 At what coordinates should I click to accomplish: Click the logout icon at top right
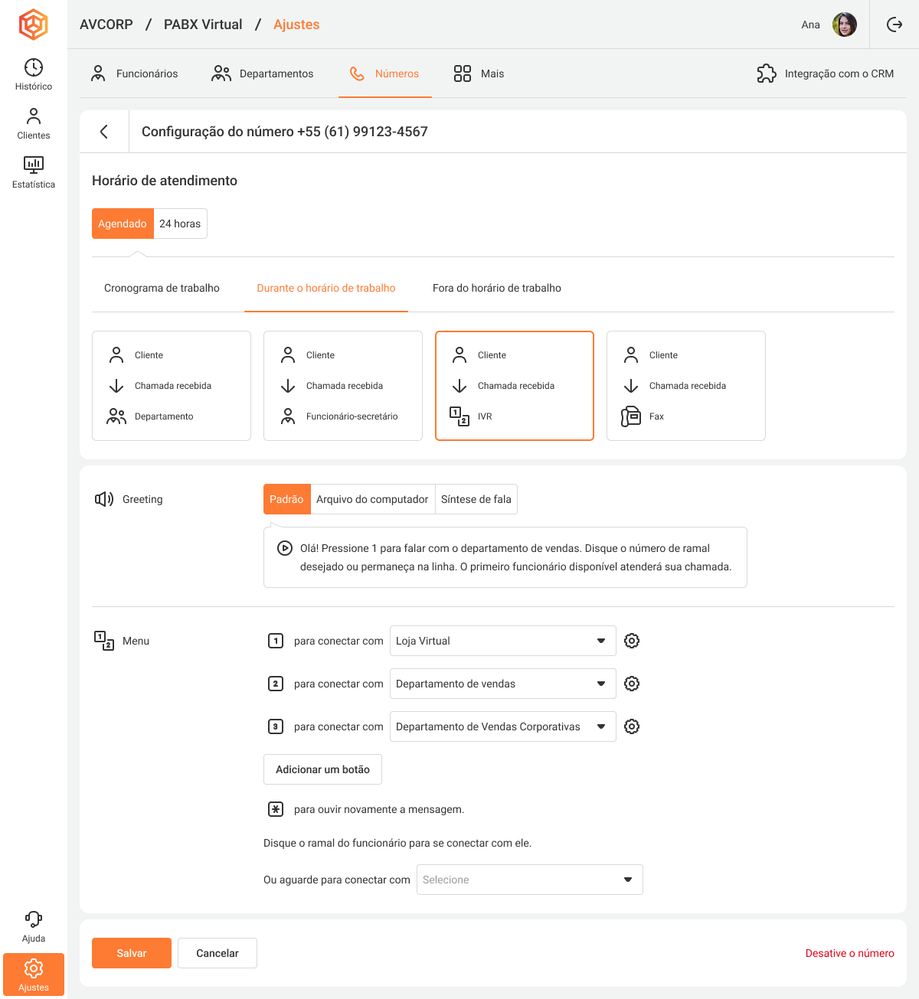tap(894, 24)
